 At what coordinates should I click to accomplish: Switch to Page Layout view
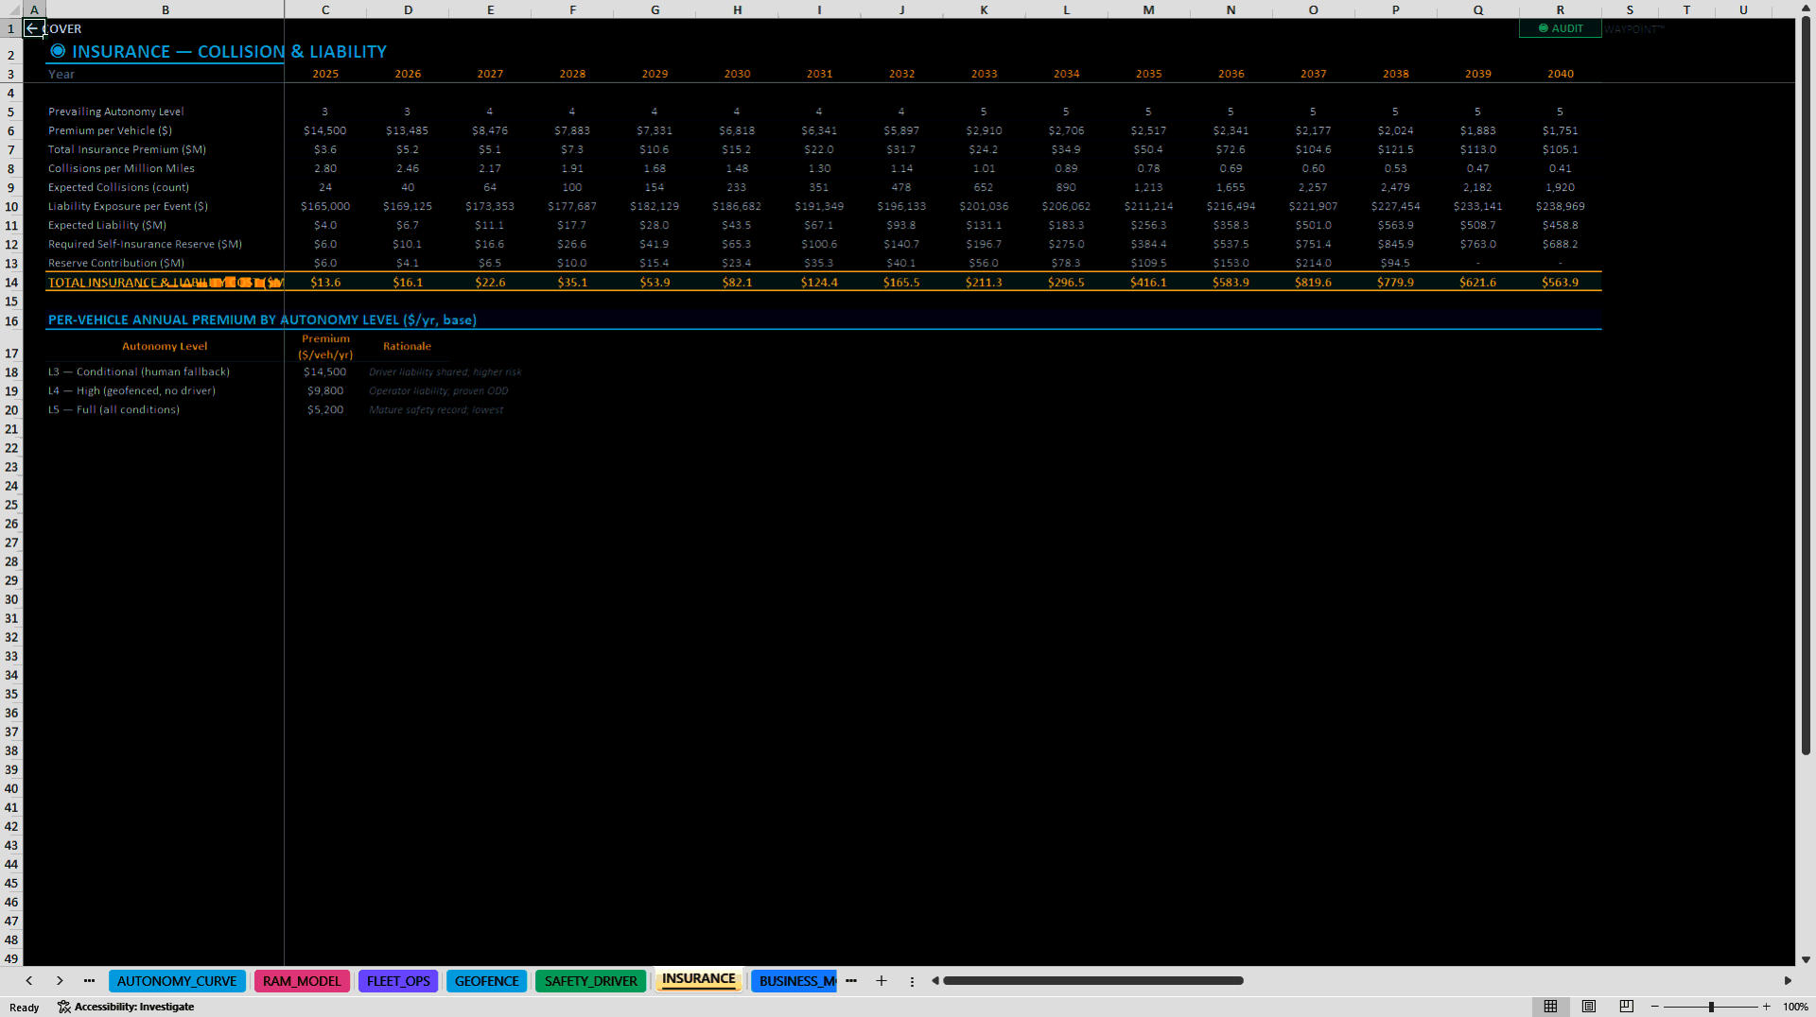point(1589,1007)
